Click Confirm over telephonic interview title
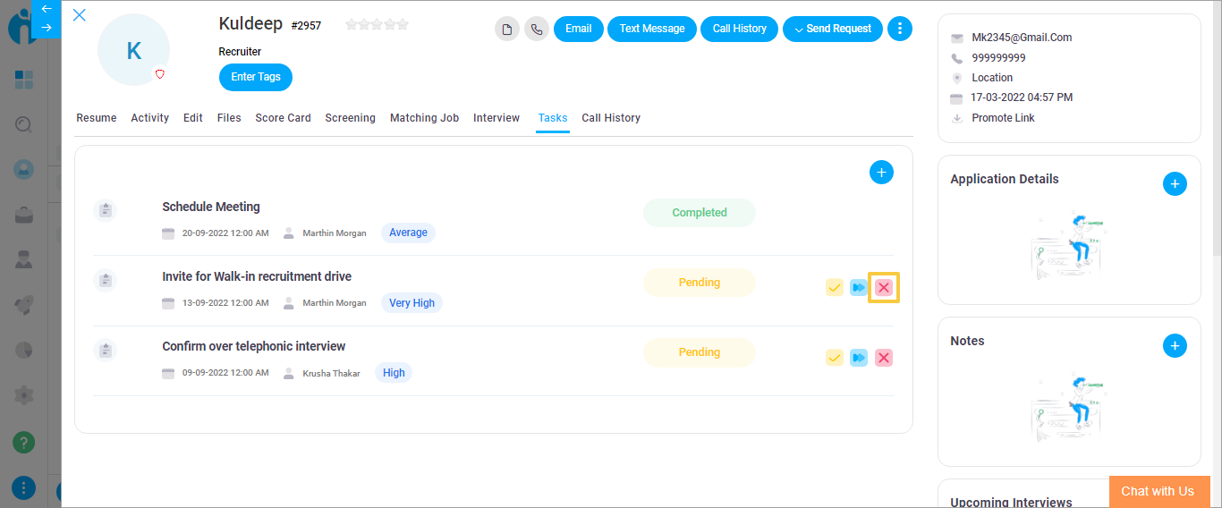The height and width of the screenshot is (508, 1222). pos(254,346)
